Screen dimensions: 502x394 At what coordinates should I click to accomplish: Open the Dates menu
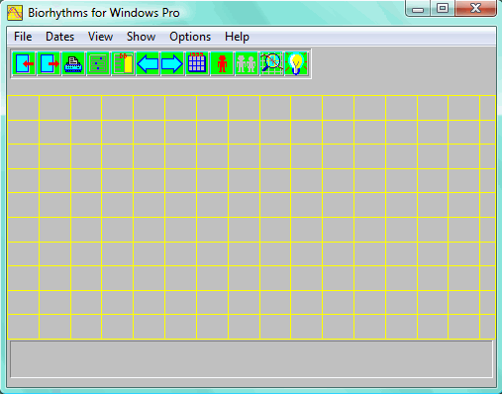pos(59,37)
